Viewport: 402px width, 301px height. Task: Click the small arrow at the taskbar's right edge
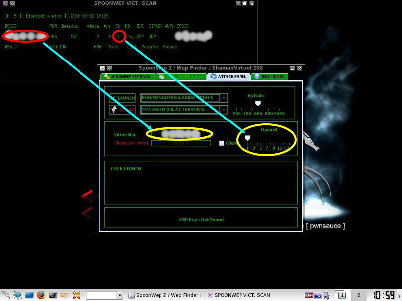click(x=399, y=296)
